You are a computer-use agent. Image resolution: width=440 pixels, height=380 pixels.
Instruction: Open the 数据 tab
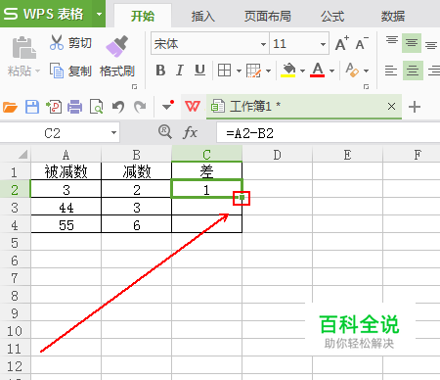(393, 16)
